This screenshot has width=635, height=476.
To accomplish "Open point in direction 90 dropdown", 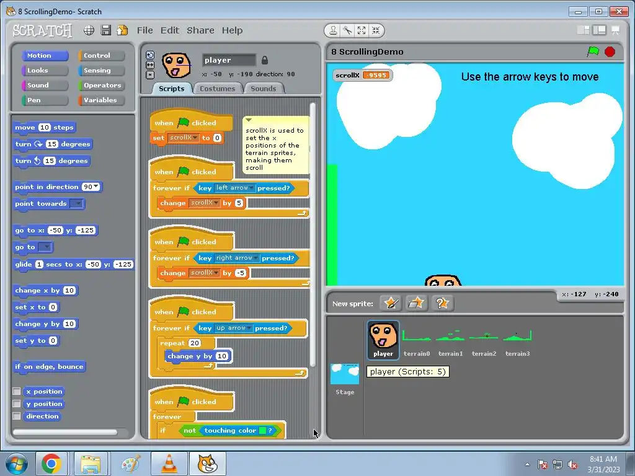I will (x=96, y=187).
